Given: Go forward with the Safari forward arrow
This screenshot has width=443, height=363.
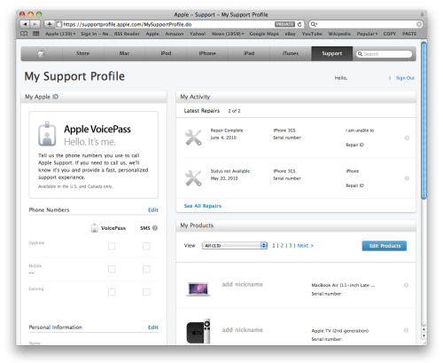Looking at the screenshot, I should click(x=35, y=24).
